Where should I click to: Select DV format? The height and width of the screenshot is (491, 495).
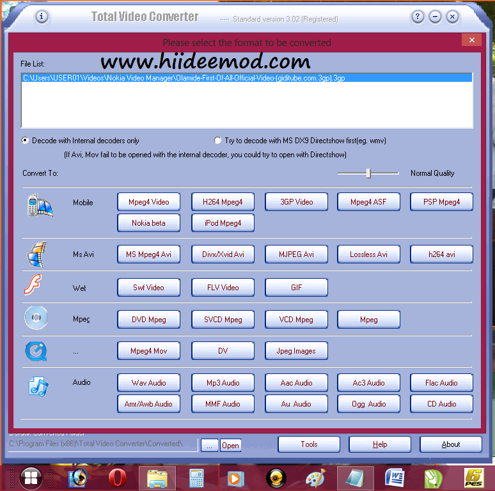pos(223,351)
